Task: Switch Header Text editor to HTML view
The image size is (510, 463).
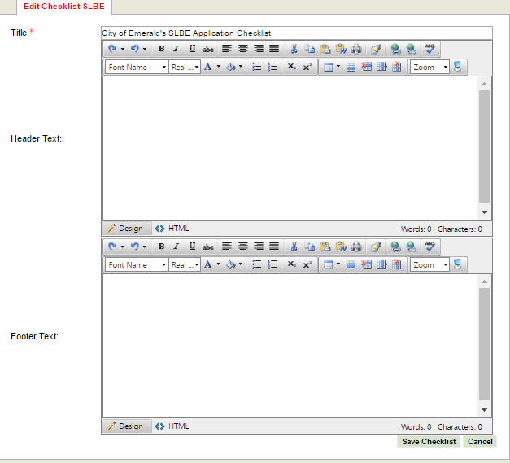Action: (x=172, y=229)
